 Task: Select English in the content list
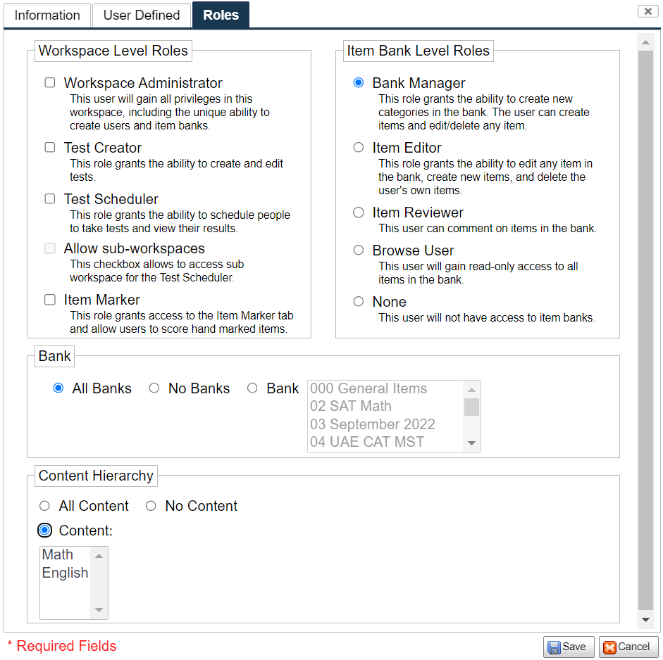pyautogui.click(x=65, y=573)
